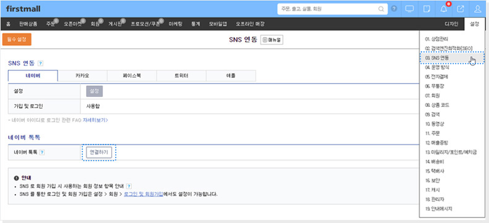The width and height of the screenshot is (489, 223).
Task: Click the external link shop icon
Action: [x=461, y=9]
